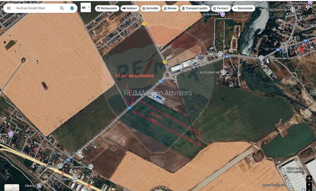Open the Da Ni Garden place pin
Image resolution: width=316 pixels, height=191 pixels.
223,14
